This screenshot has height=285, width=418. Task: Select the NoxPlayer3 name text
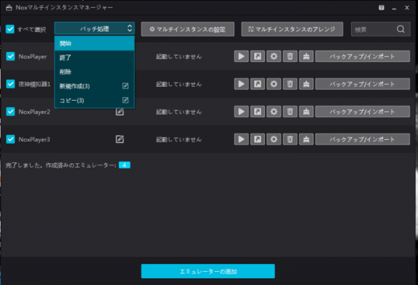(x=34, y=140)
